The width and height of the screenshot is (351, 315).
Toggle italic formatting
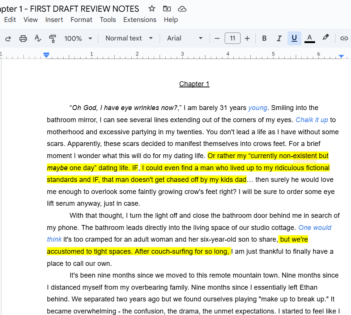coord(279,38)
